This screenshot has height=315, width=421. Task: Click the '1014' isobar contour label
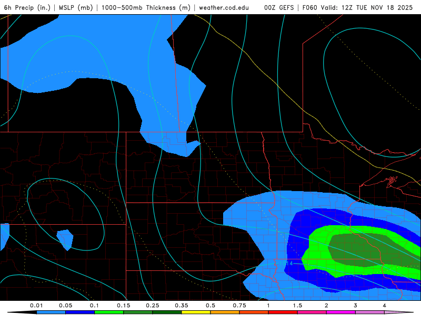pos(286,264)
